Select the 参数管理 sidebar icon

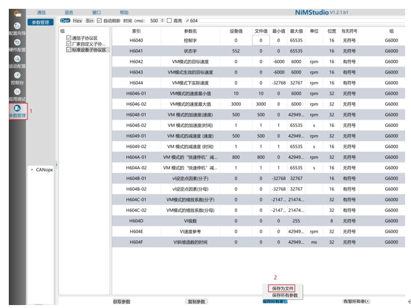click(x=18, y=111)
